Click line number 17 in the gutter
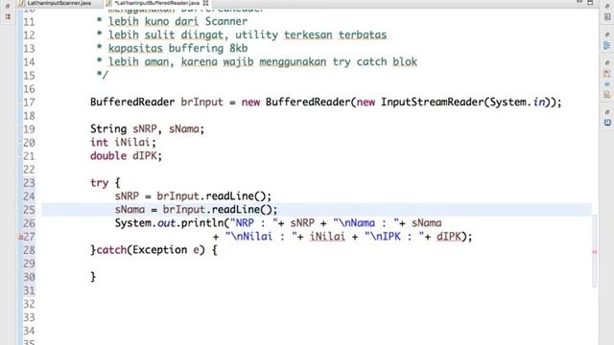 click(x=29, y=103)
